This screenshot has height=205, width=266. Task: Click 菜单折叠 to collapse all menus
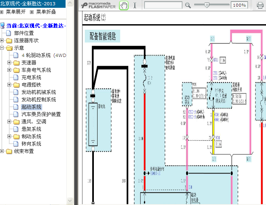[46, 12]
